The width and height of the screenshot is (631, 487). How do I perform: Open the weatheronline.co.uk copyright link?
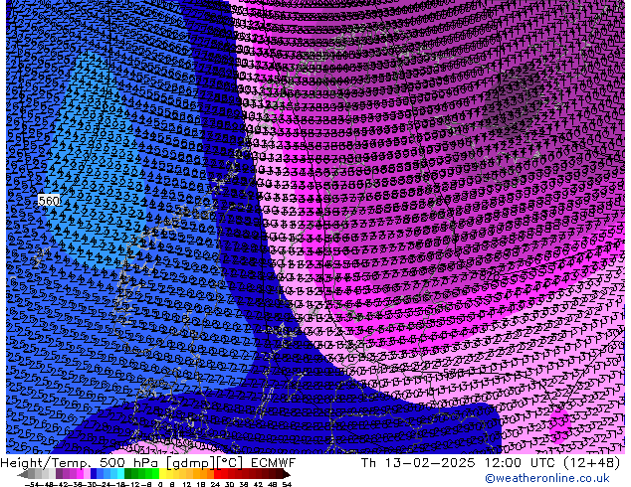[x=546, y=478]
